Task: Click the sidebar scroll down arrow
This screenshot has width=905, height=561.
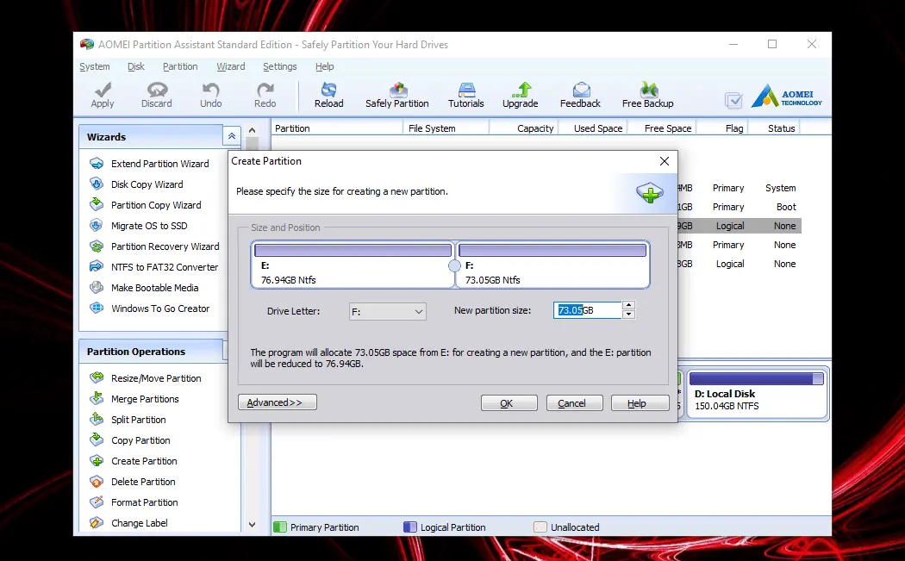Action: click(252, 525)
